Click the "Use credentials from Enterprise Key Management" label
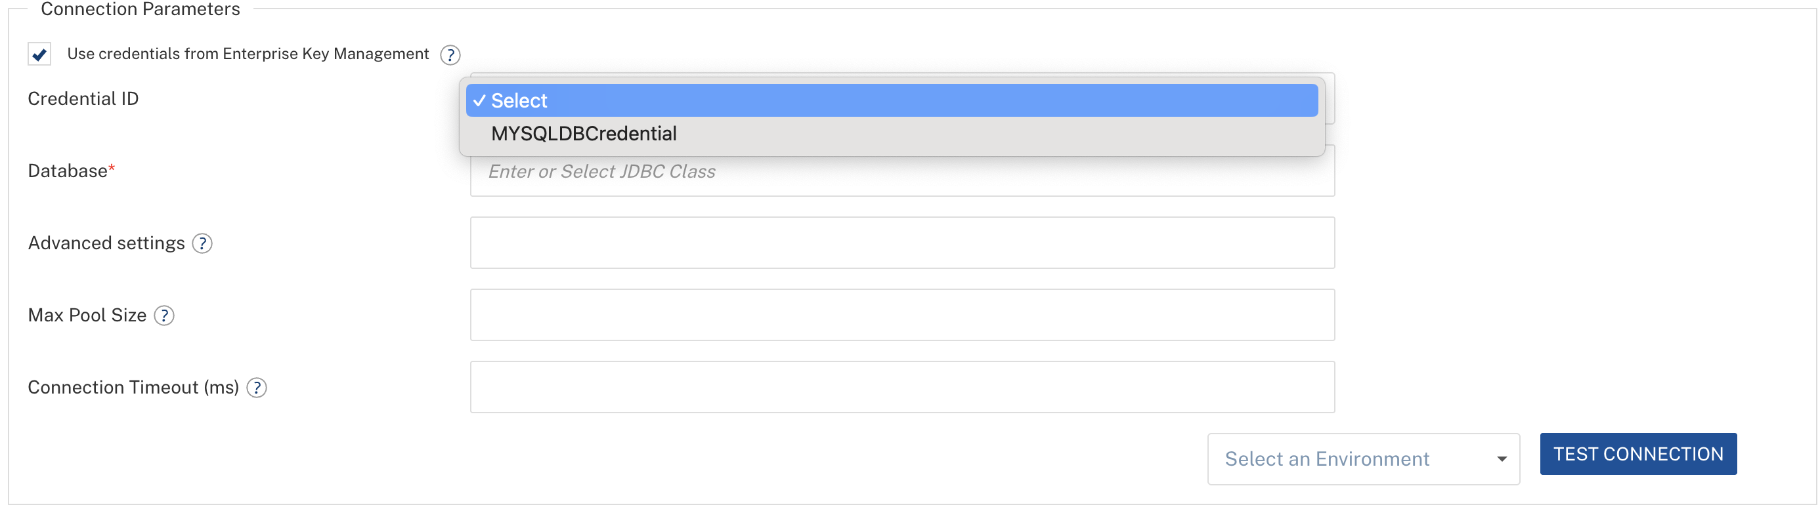This screenshot has width=1820, height=509. pos(248,54)
